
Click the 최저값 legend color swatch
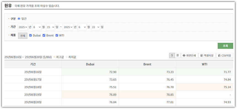[x=67, y=57]
